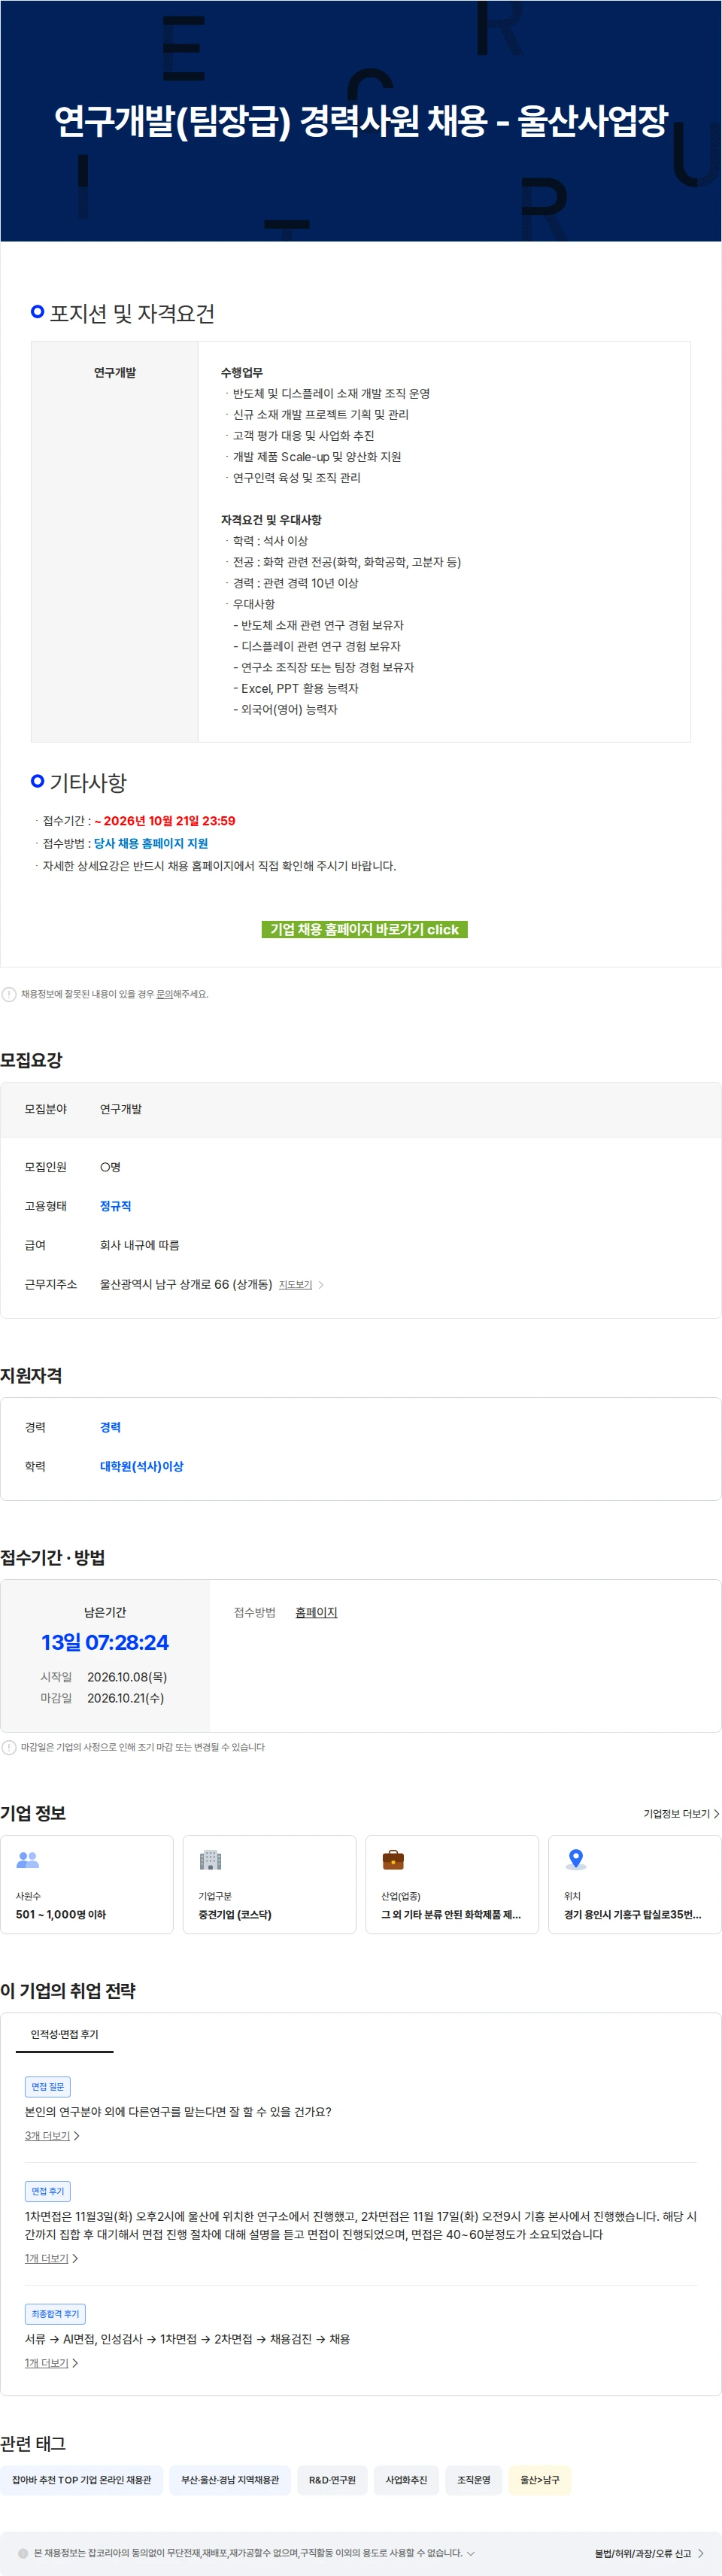Click the building icon on the 기업구분 card
The image size is (722, 2576).
point(210,1859)
